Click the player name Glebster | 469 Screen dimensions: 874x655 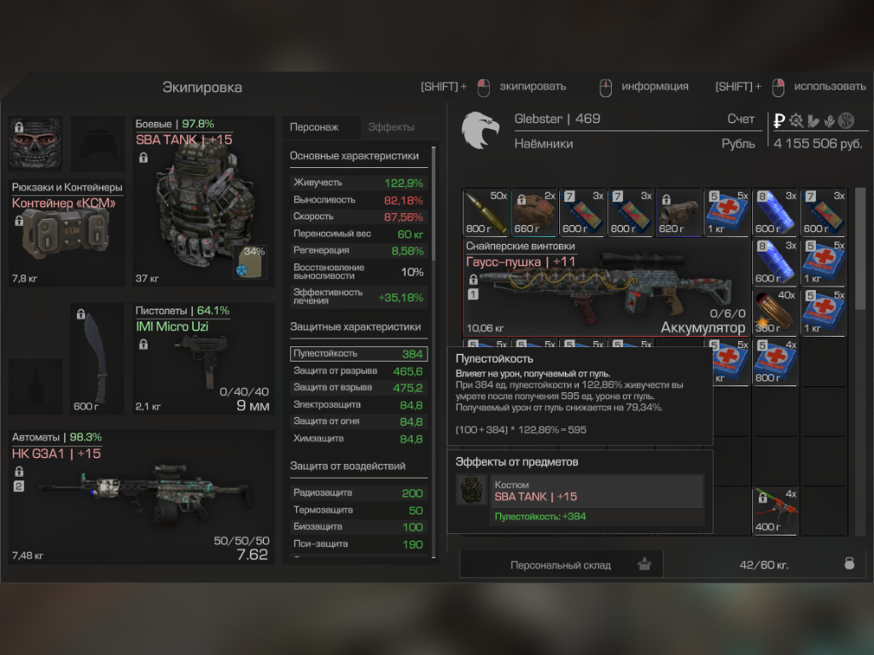point(556,119)
